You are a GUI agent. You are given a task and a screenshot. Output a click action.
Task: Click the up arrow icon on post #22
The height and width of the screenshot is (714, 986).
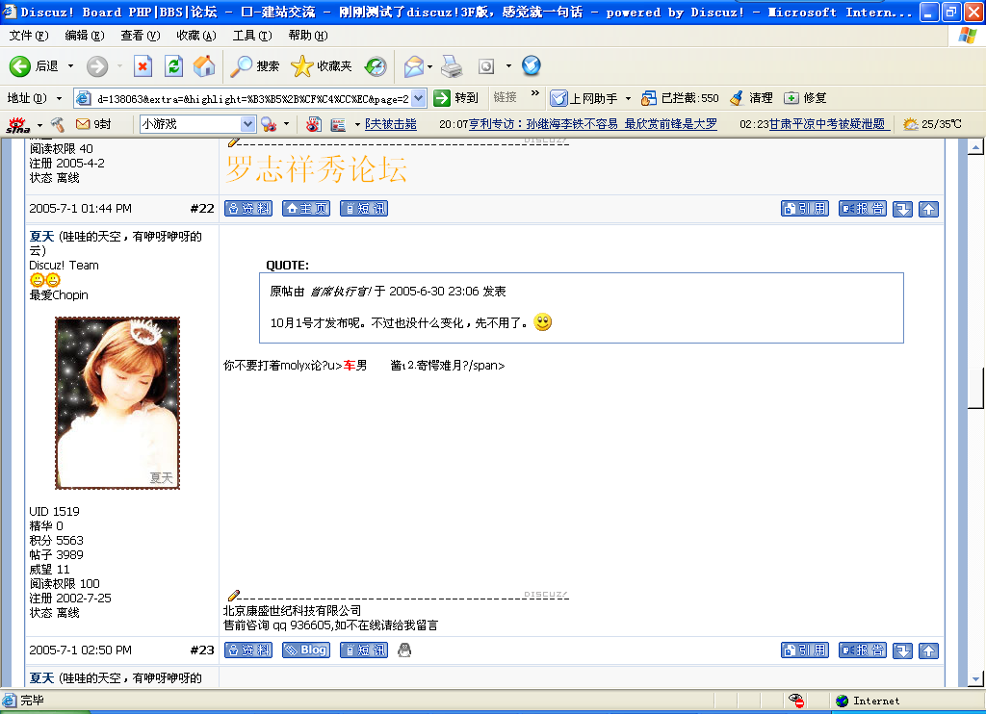tap(929, 210)
